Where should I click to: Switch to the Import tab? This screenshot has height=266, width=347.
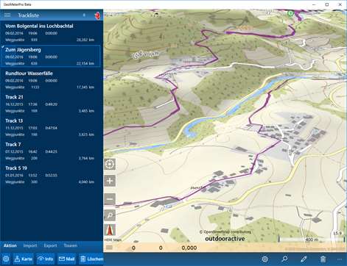point(30,245)
